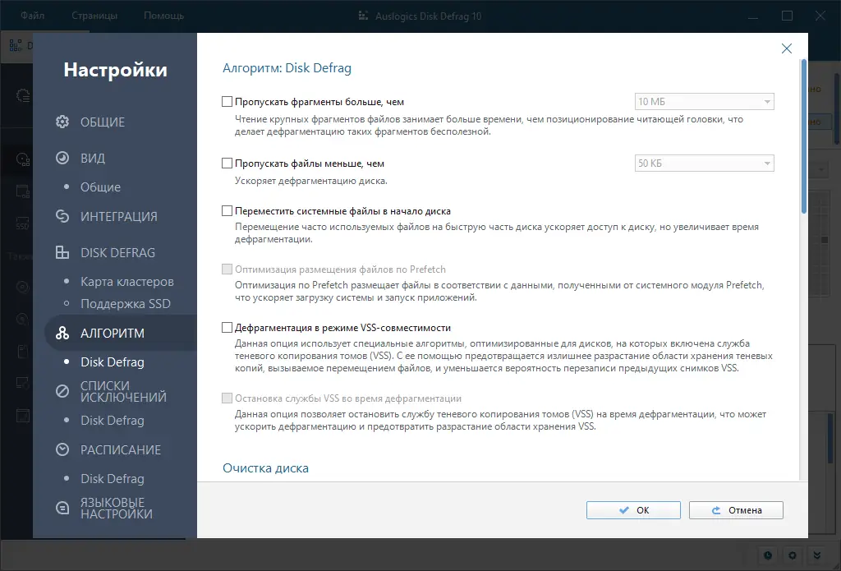Viewport: 841px width, 571px height.
Task: Click the DISK DEFRAG blocks icon
Action: coord(62,252)
